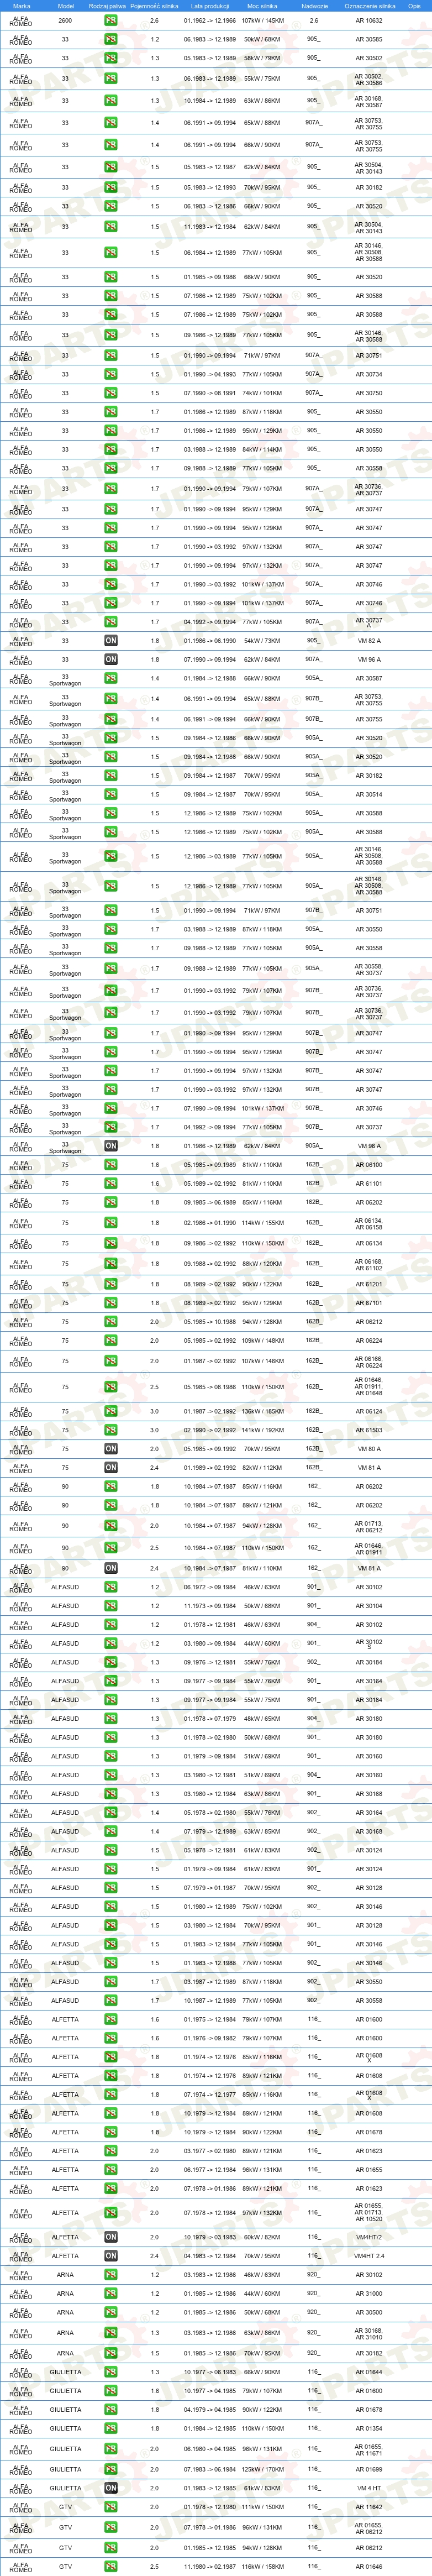The width and height of the screenshot is (432, 2576).
Task: Click the 107kW / 145KM power cell
Action: [262, 20]
